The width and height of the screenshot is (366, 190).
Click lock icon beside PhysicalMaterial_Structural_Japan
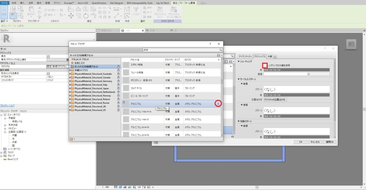pyautogui.click(x=118, y=88)
